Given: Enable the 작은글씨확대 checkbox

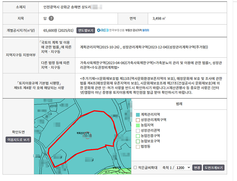Looking at the screenshot, I should [x=135, y=168].
